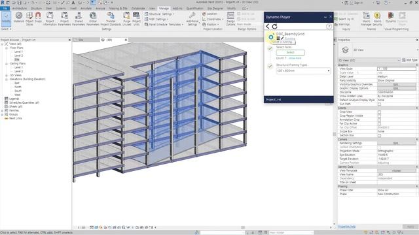Click Edit for Visibility/Graphics Overrides
The width and height of the screenshot is (419, 235).
[396, 84]
